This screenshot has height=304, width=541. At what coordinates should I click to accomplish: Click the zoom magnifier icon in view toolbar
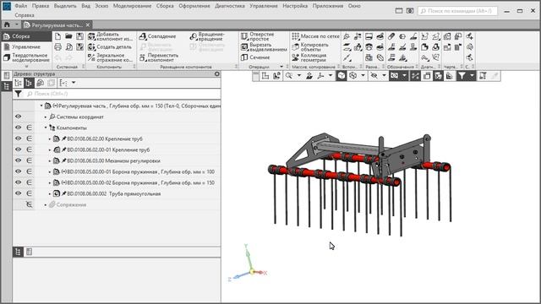(x=289, y=76)
